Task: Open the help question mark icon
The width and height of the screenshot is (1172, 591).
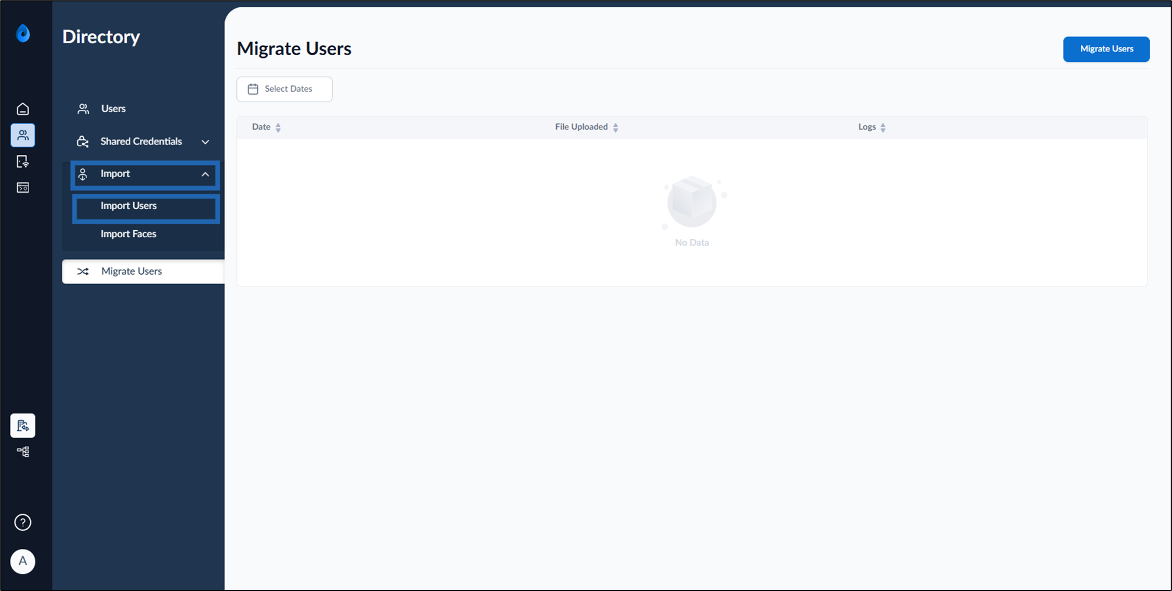Action: (x=23, y=522)
